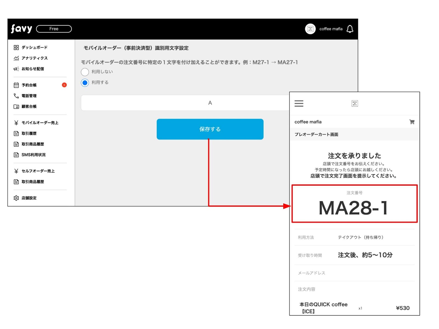Image resolution: width=439 pixels, height=329 pixels.
Task: Click the Free plan badge
Action: [54, 29]
